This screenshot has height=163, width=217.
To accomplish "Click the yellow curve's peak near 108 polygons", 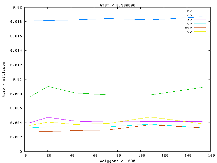I will 150,117.
